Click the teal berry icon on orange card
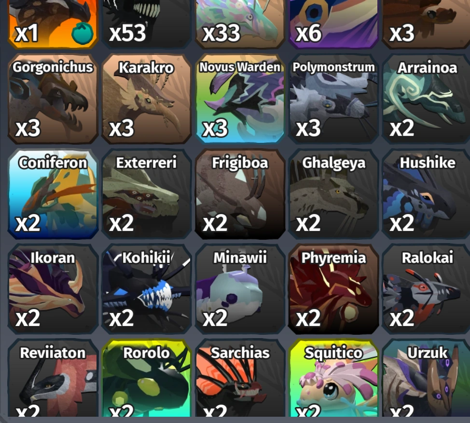The image size is (470, 423). pyautogui.click(x=83, y=34)
